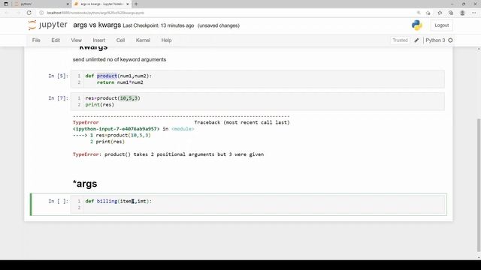Click the TypeError final message line
Image resolution: width=481 pixels, height=270 pixels.
(168, 154)
